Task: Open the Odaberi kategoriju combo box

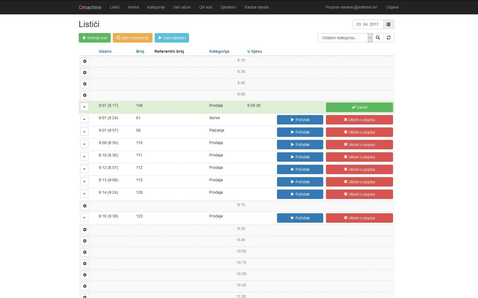Action: coord(345,38)
